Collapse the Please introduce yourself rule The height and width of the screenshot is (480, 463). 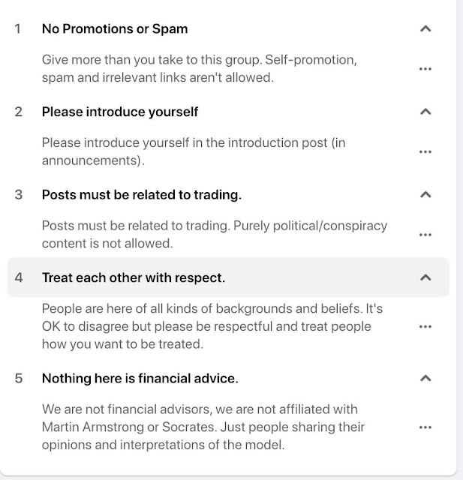pos(425,112)
